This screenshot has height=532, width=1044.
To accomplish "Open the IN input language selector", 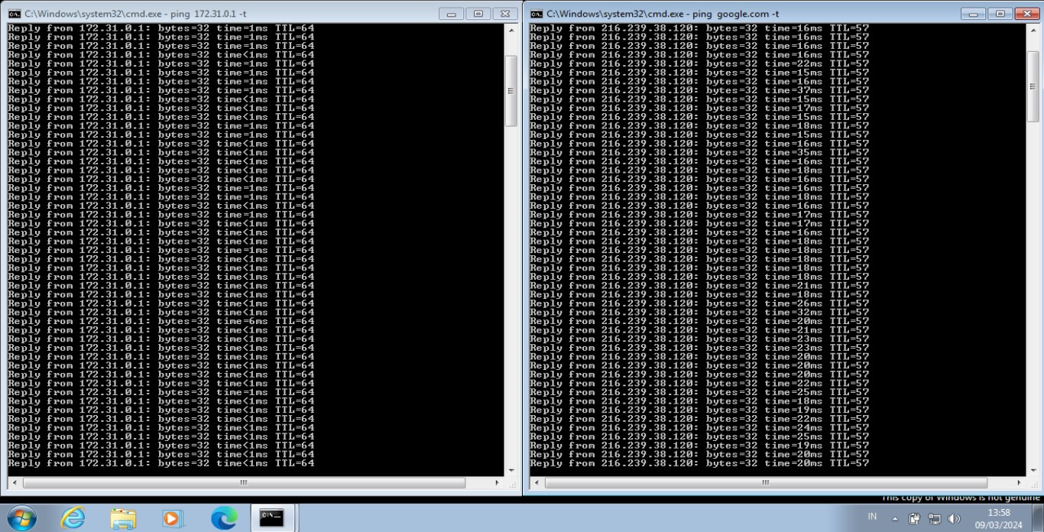I will (x=872, y=517).
